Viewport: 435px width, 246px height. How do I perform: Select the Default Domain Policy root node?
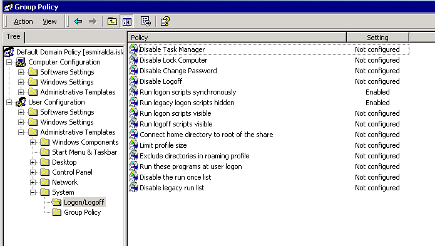[69, 52]
